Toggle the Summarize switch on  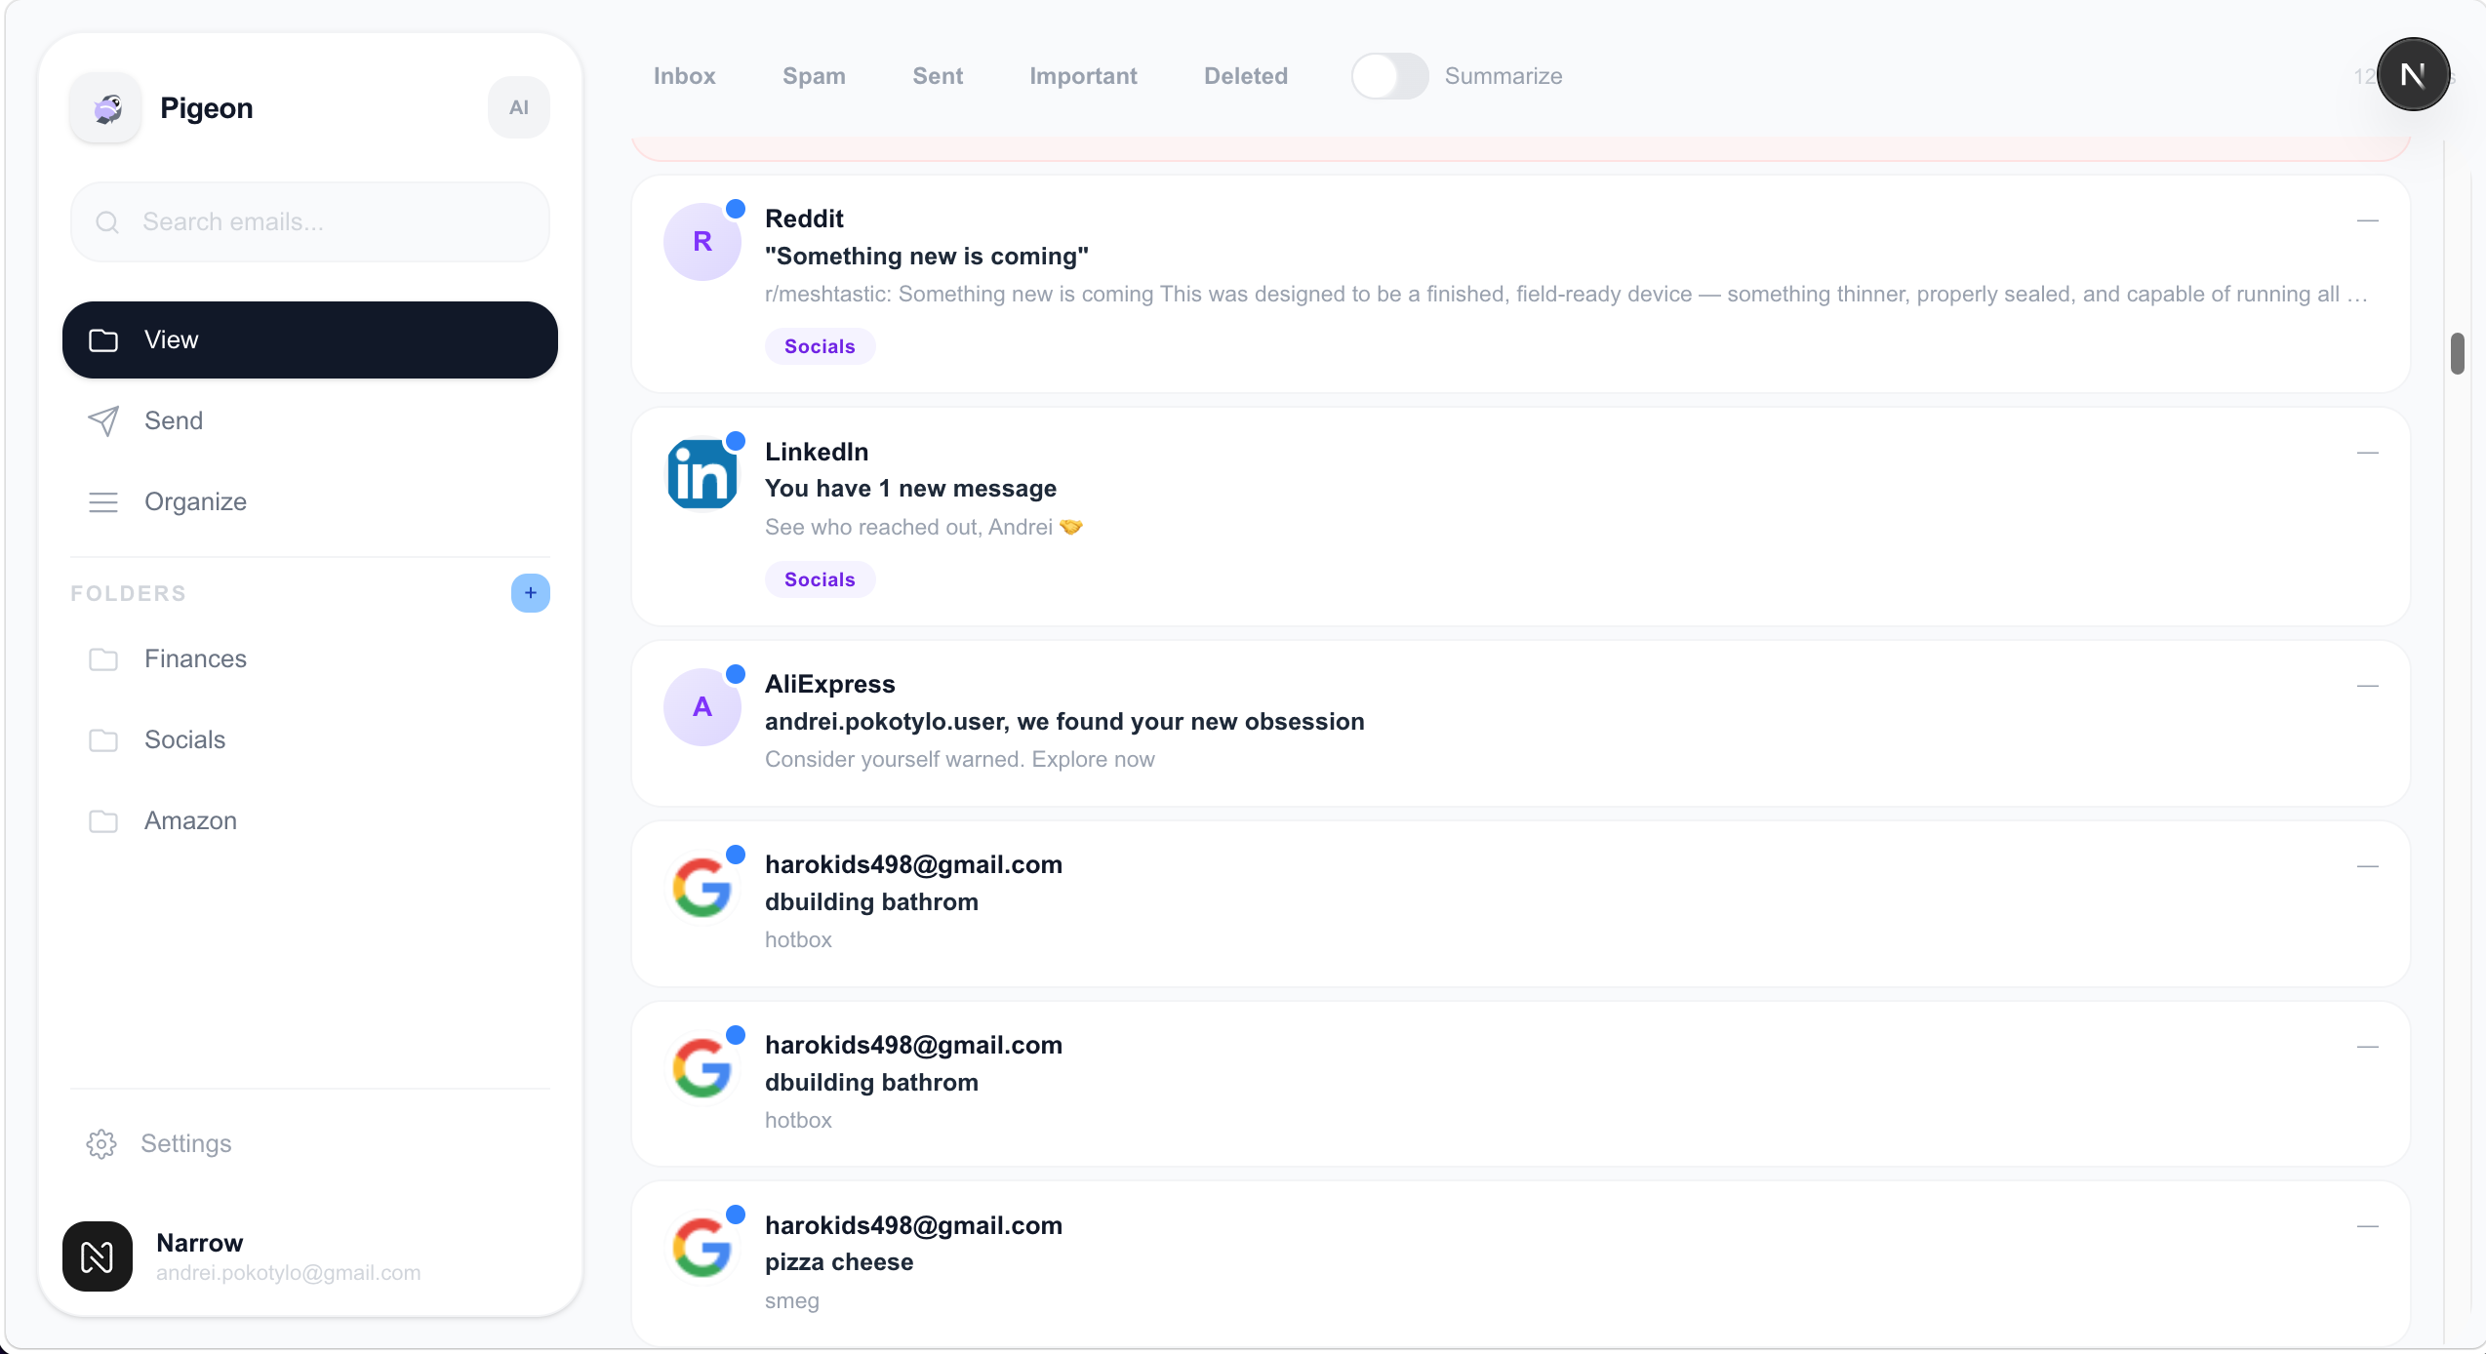pos(1389,76)
